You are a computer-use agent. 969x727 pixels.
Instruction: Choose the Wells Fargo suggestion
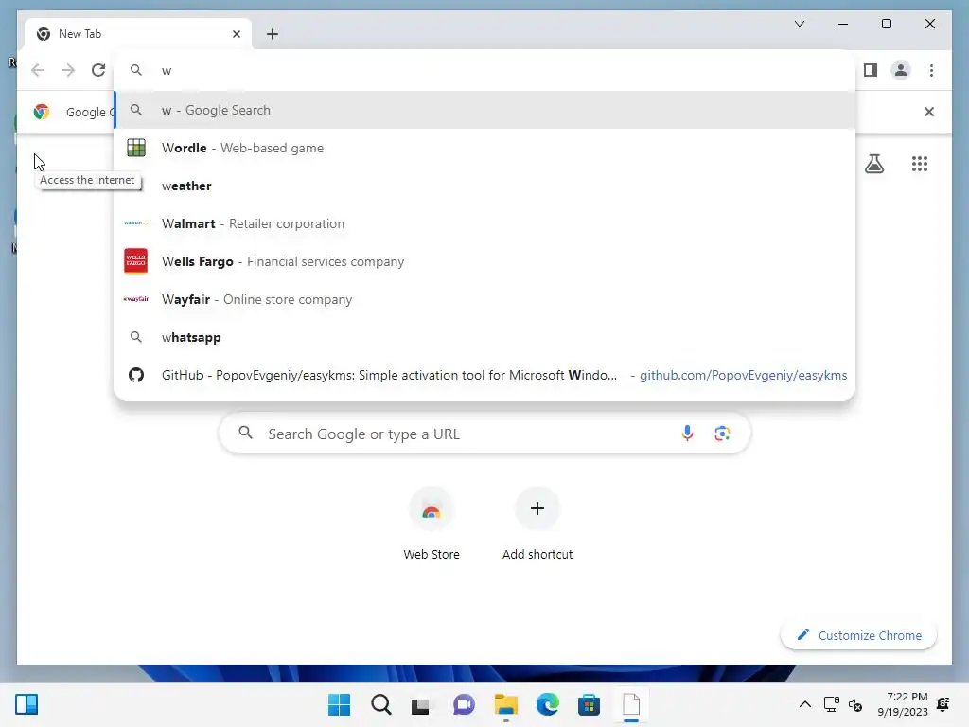[x=484, y=261]
